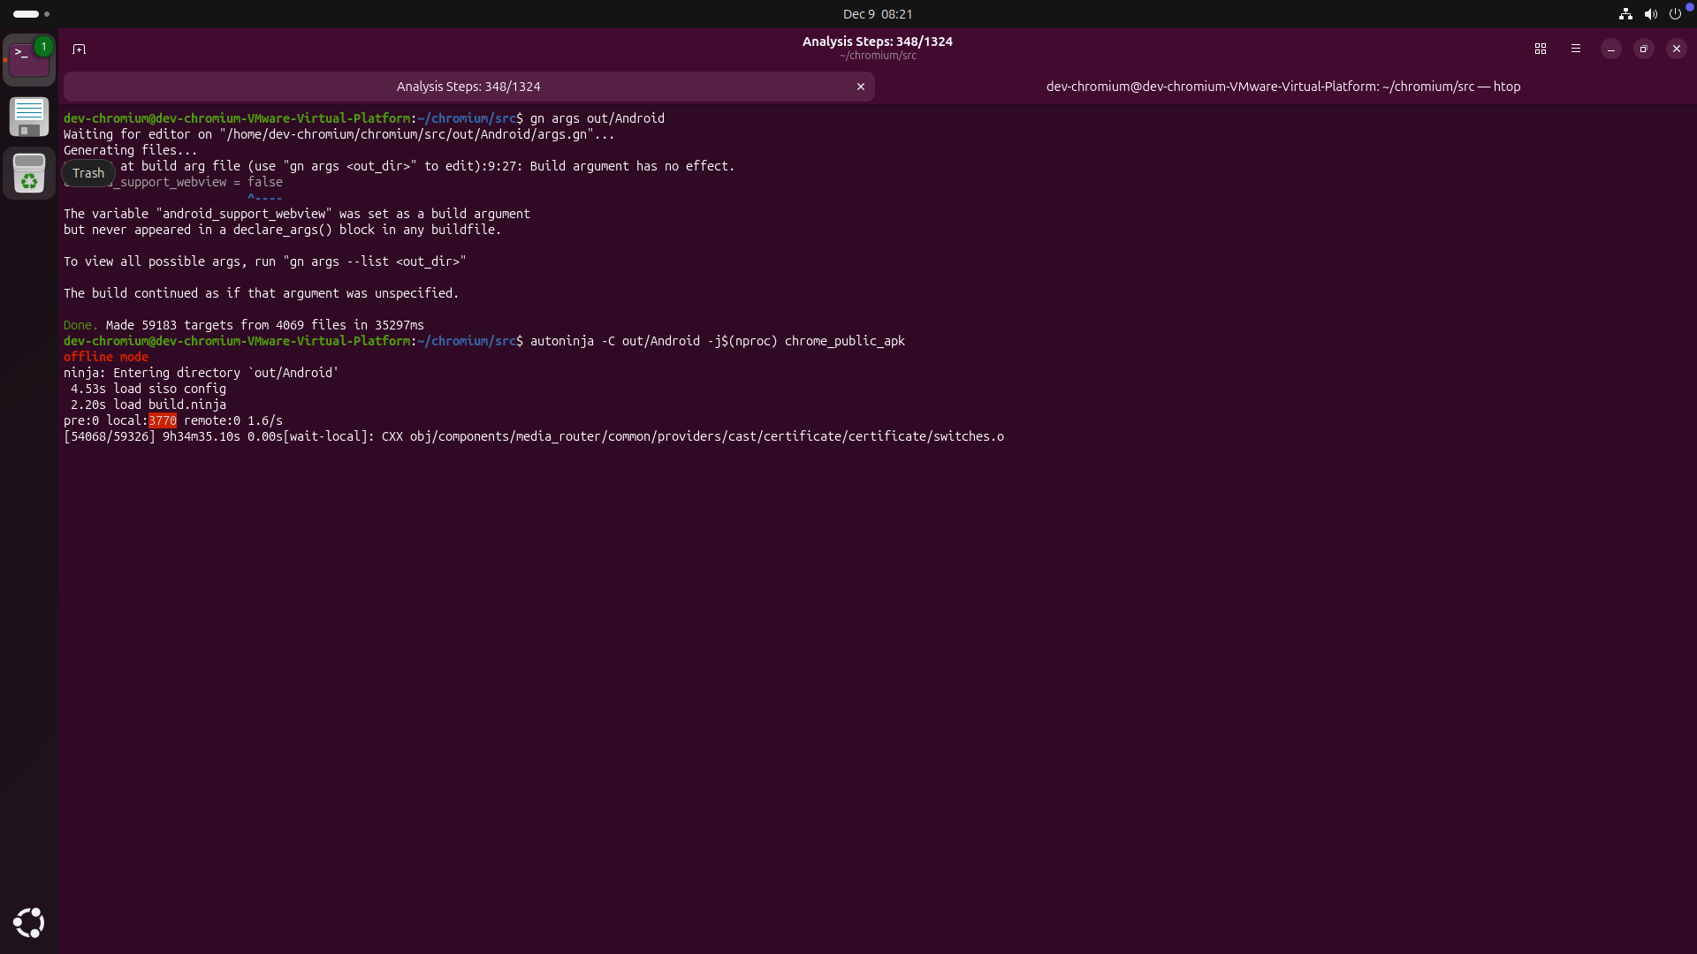
Task: Open the terminal hamburger main menu
Action: click(x=1576, y=49)
